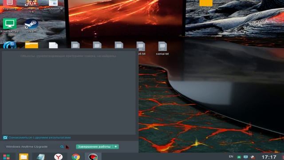Image resolution: width=284 pixels, height=160 pixels.
Task: Open the see more results link
Action: coord(37,137)
